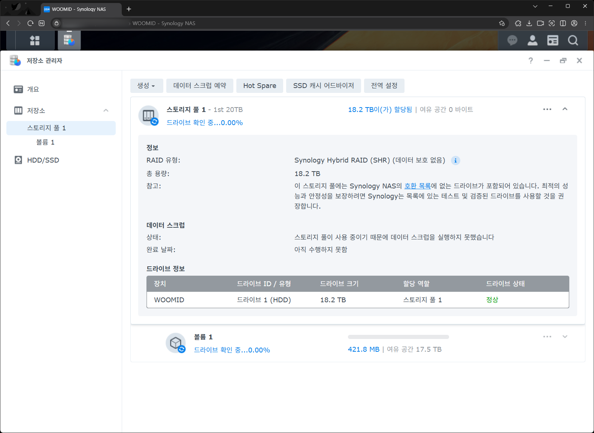Open the browser three-dot settings menu
Image resolution: width=594 pixels, height=433 pixels.
tap(585, 23)
